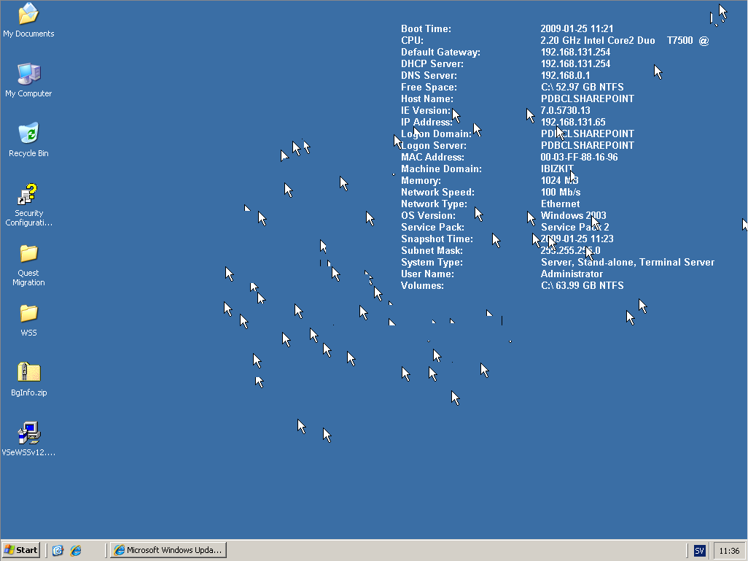The width and height of the screenshot is (748, 561).
Task: Click the 'Host Name:' label
Action: [x=427, y=98]
